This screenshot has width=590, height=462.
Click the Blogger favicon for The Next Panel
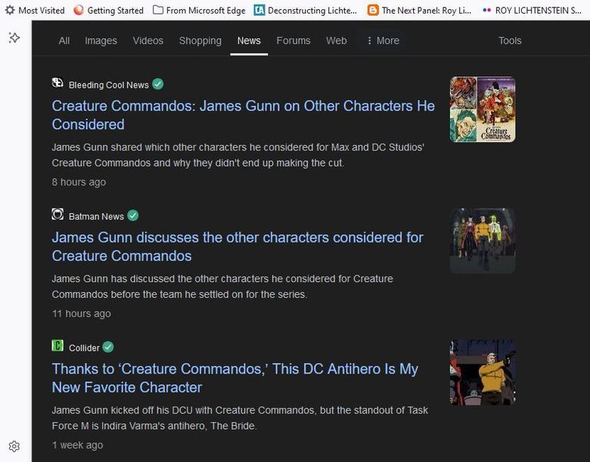(373, 10)
